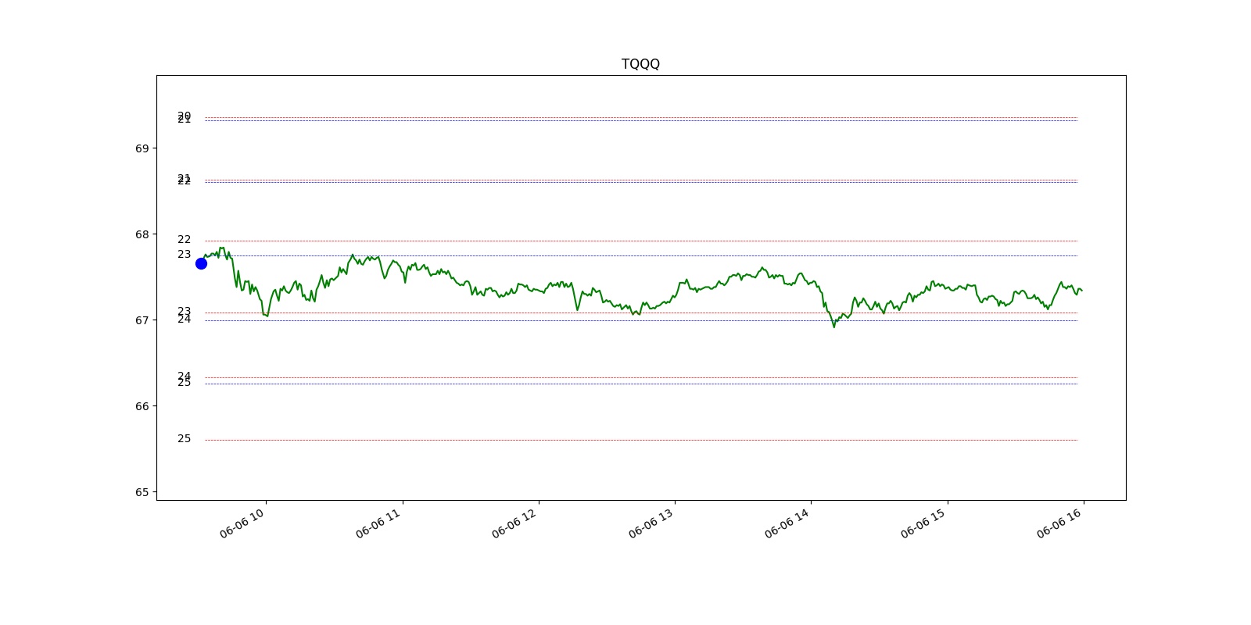Click the y-axis tick label 68
Screen dimensions: 1251x625
coord(142,234)
